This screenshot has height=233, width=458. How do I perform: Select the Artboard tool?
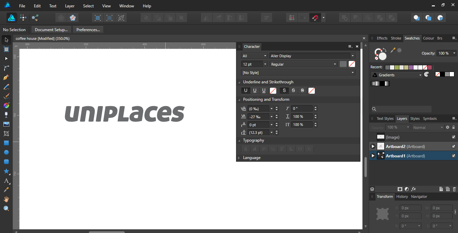tap(6, 49)
